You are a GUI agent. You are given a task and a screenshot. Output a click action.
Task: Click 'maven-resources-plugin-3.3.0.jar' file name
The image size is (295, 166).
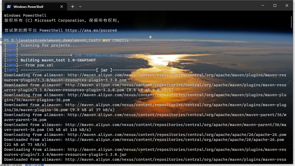89,154
